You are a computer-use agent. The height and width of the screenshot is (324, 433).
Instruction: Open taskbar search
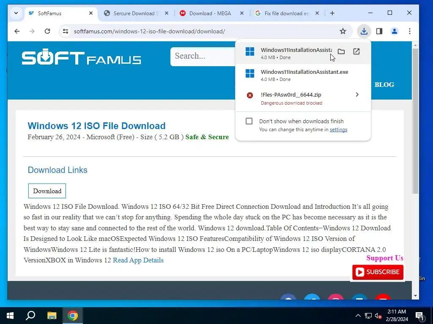(30, 316)
